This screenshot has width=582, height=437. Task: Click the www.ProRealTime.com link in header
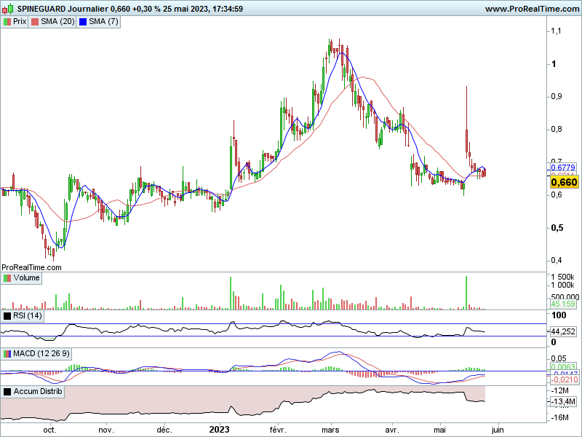pyautogui.click(x=532, y=9)
